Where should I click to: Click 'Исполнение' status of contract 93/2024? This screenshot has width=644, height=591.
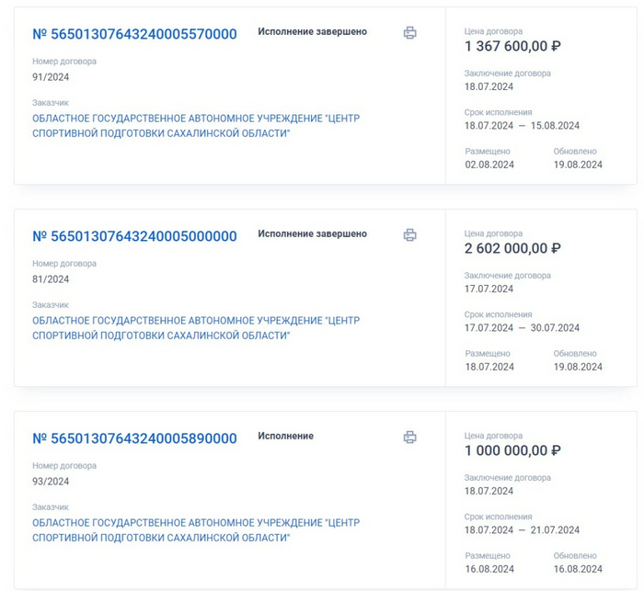tap(285, 436)
